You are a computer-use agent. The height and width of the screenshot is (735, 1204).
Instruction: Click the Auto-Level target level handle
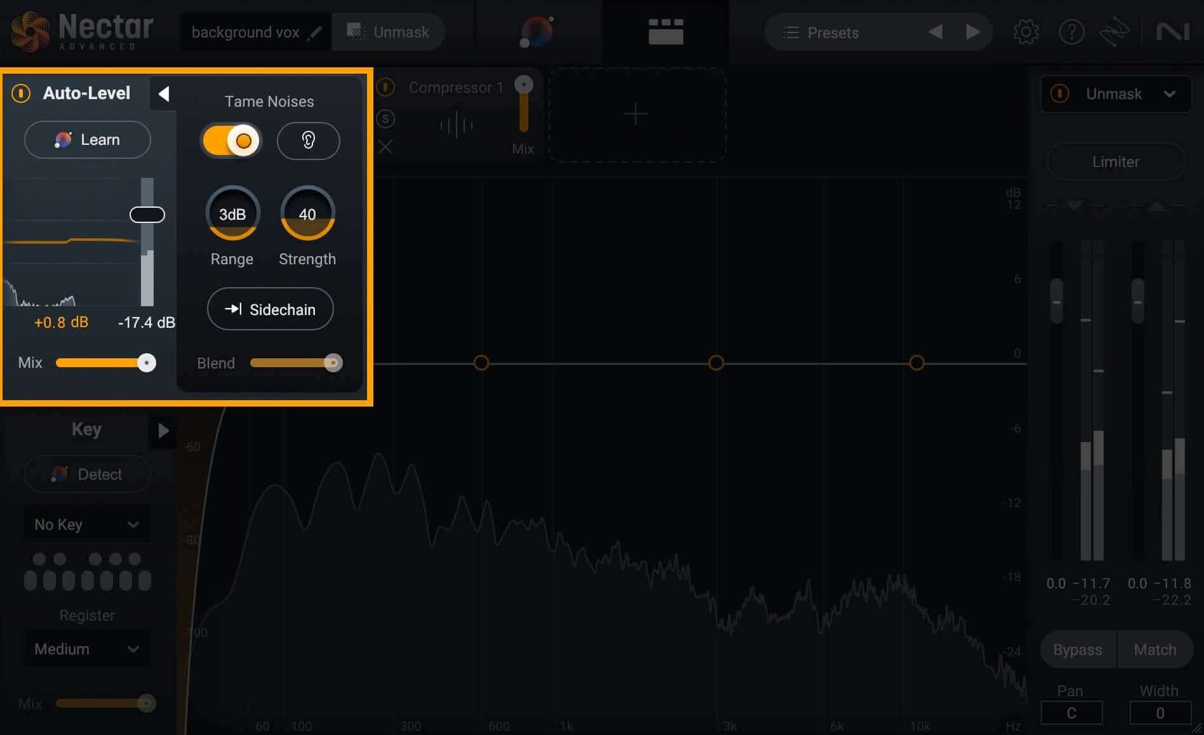(147, 215)
